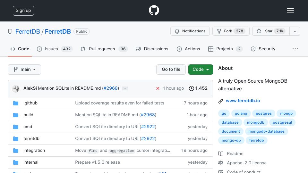The width and height of the screenshot is (308, 173).
Task: Click 'Upload coverage results even for failed tests'
Action: coord(120,103)
